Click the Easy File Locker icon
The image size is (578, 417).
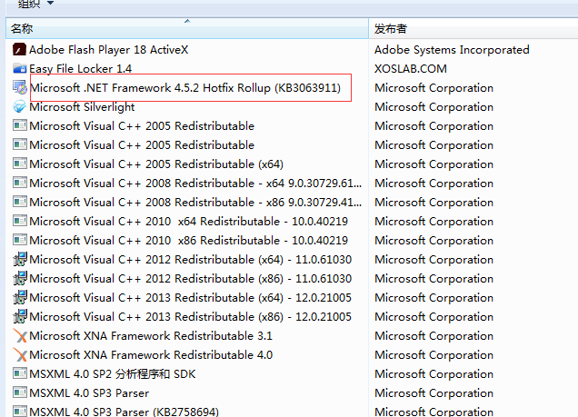[x=19, y=69]
